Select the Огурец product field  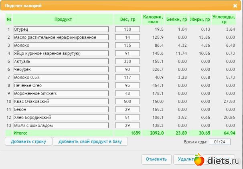coord(61,29)
